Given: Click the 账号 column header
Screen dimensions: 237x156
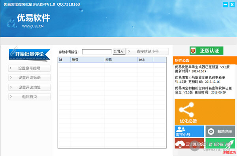Looking at the screenshot, I should (x=87, y=60).
